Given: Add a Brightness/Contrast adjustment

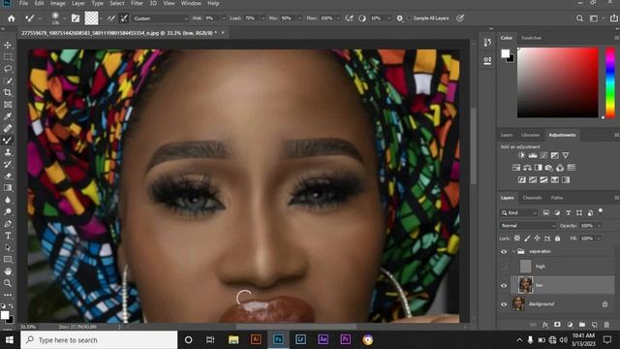Looking at the screenshot, I should tap(521, 155).
